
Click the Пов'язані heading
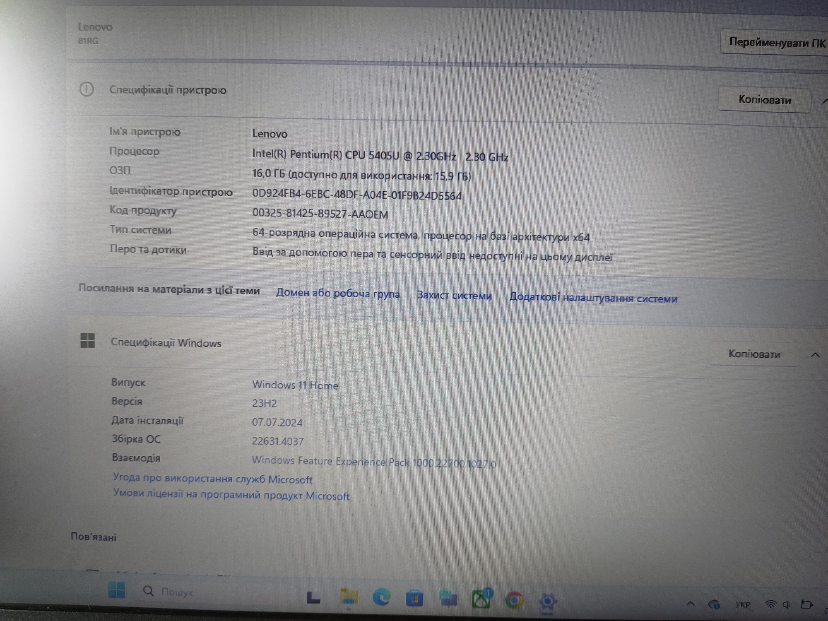pos(93,537)
